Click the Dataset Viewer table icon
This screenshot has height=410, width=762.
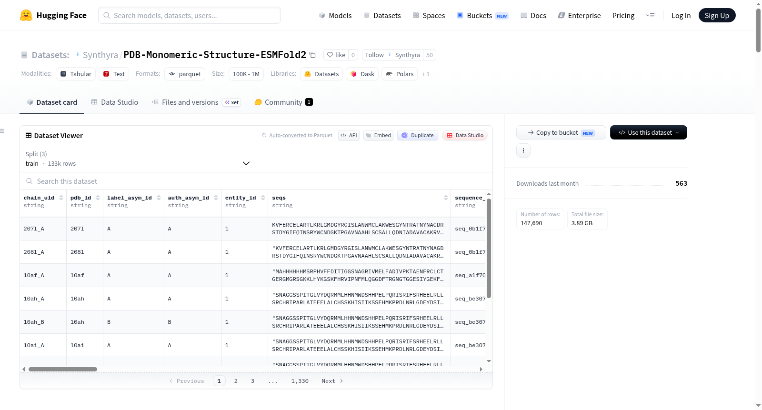click(29, 135)
